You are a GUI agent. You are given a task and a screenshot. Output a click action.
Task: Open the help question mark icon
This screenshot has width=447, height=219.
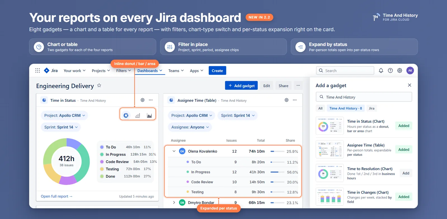coord(390,70)
